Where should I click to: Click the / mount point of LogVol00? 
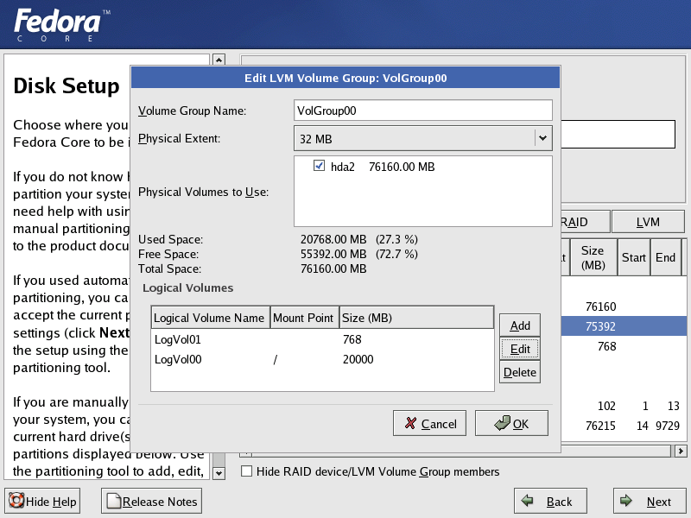[x=275, y=360]
